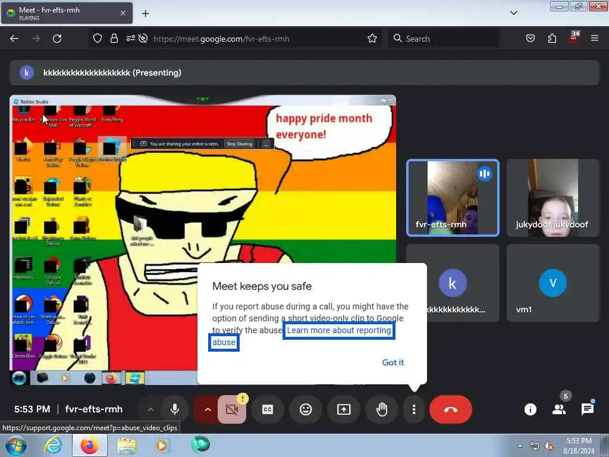
Task: Reload the Meet page
Action: coord(57,39)
